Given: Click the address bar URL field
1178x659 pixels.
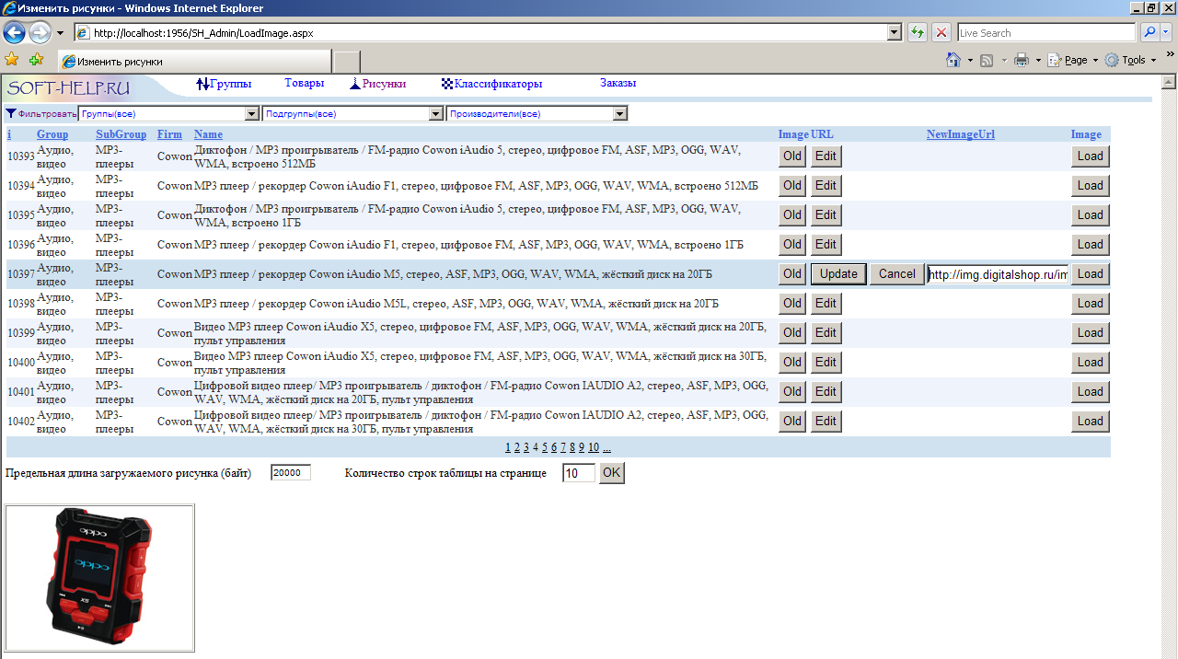Looking at the screenshot, I should [x=489, y=33].
